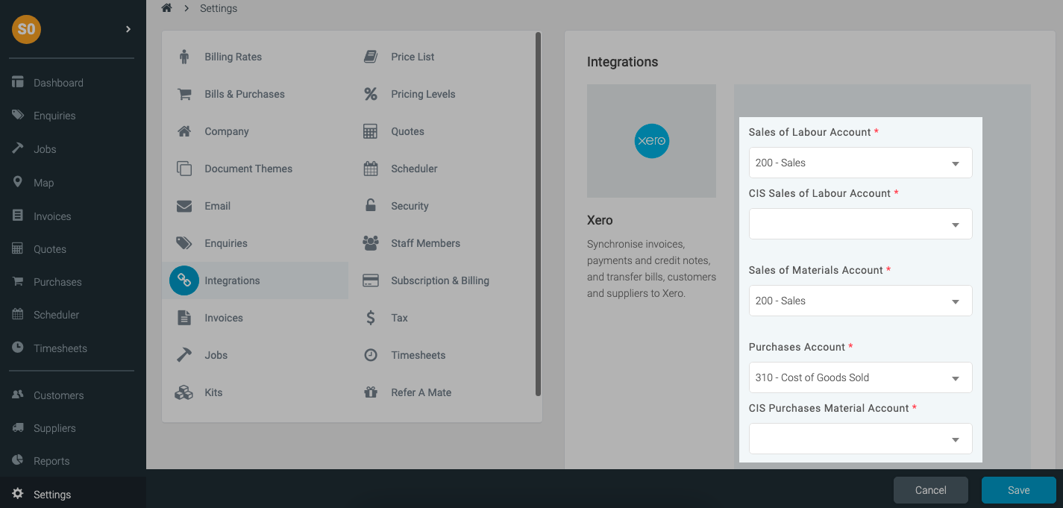Open CIS Sales of Labour Account dropdown
1063x508 pixels.
click(860, 224)
